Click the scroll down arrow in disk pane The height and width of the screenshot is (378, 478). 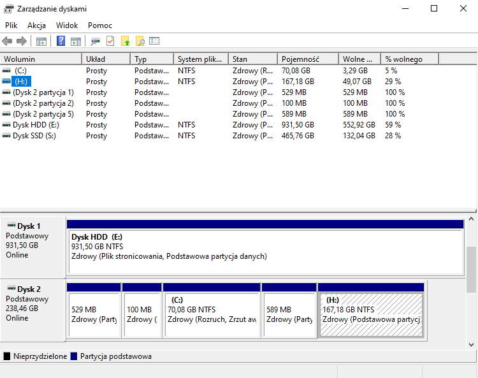click(472, 345)
